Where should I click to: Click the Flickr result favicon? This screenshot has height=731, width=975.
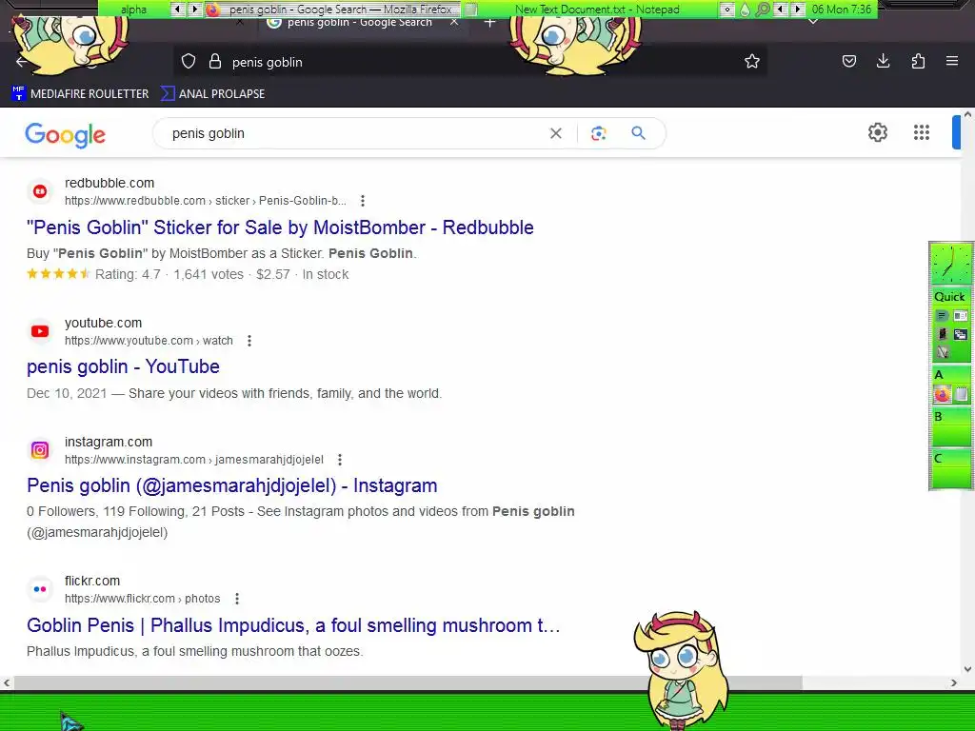[x=40, y=589]
